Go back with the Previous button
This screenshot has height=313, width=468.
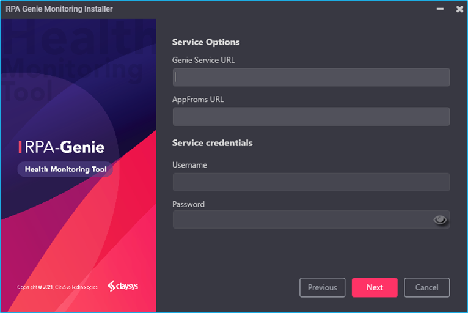pyautogui.click(x=322, y=287)
